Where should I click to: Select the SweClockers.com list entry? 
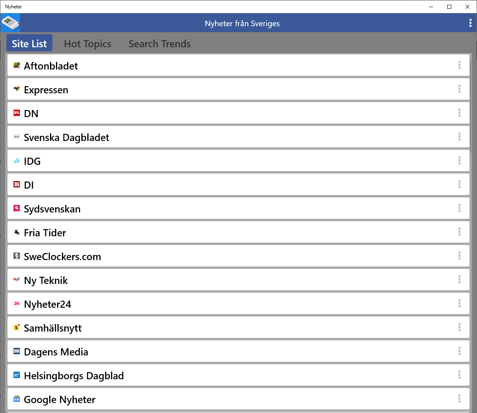coord(238,256)
